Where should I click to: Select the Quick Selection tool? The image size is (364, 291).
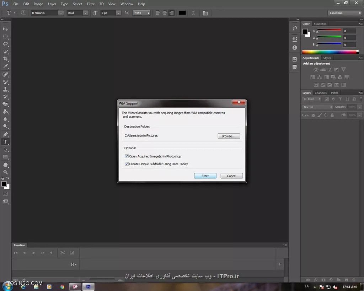5,52
